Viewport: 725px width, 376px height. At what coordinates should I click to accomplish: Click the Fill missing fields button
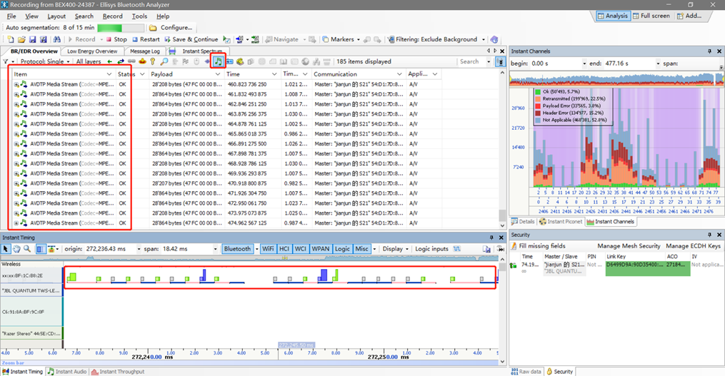[538, 246]
